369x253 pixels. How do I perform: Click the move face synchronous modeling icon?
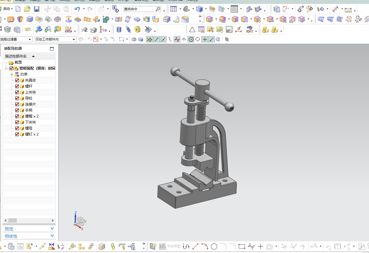pyautogui.click(x=209, y=19)
